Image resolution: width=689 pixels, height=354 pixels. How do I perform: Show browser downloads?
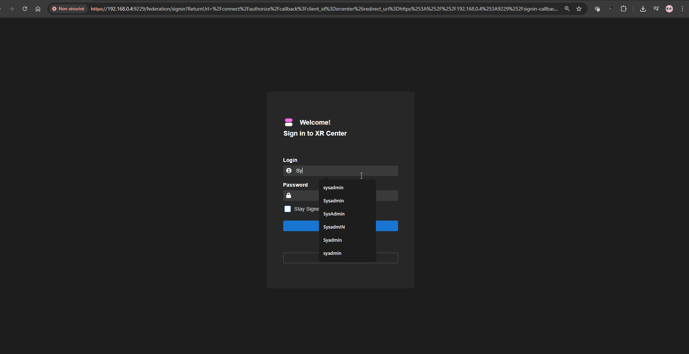pos(643,9)
